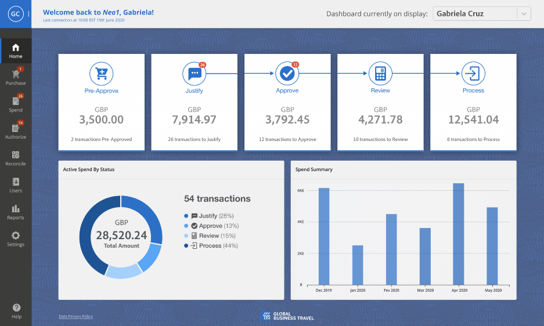Click the Process arrow icon
This screenshot has height=326, width=544.
[473, 74]
